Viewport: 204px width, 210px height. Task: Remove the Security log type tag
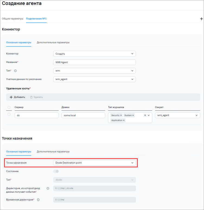tap(121, 115)
